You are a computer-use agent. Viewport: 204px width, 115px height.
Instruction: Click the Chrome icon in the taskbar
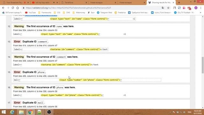pos(31,112)
